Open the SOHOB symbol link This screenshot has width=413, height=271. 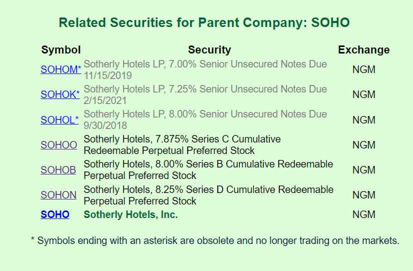point(58,170)
